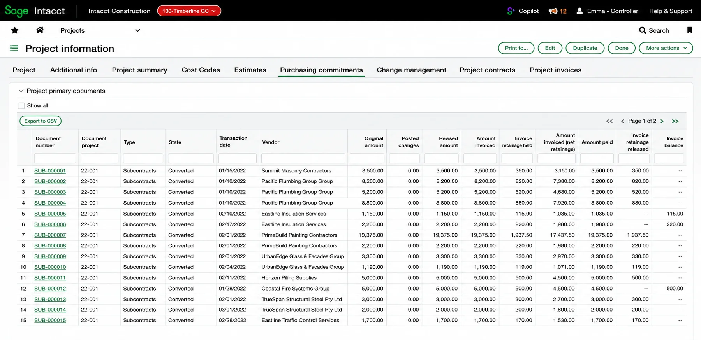
Task: Open the Emma - Controller user profile
Action: pyautogui.click(x=607, y=11)
